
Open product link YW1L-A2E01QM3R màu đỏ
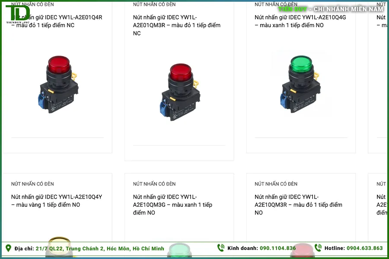pyautogui.click(x=177, y=25)
